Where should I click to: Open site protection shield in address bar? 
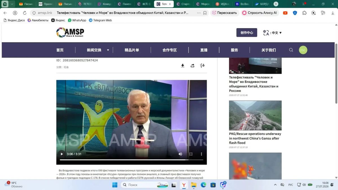pos(34,13)
